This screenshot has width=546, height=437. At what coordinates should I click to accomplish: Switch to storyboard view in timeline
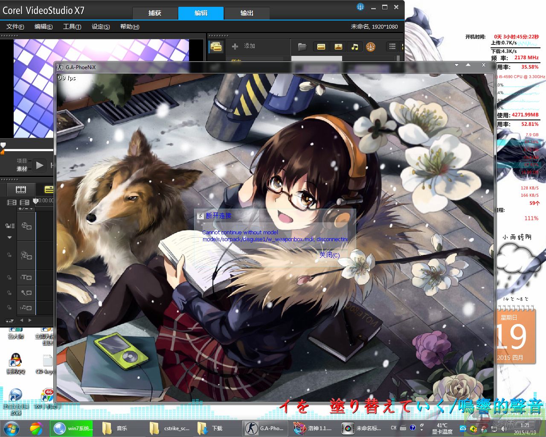(x=20, y=189)
